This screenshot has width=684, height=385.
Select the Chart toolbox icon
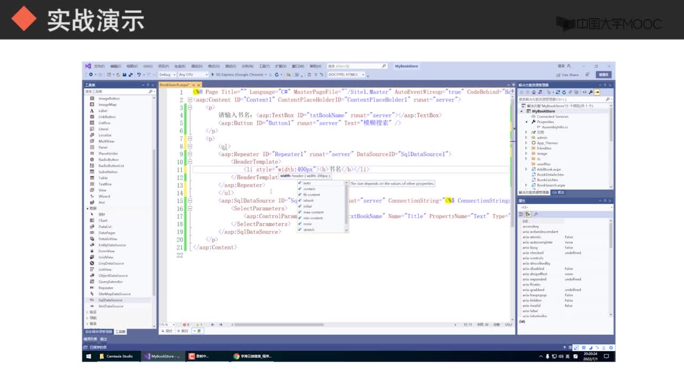pyautogui.click(x=92, y=220)
